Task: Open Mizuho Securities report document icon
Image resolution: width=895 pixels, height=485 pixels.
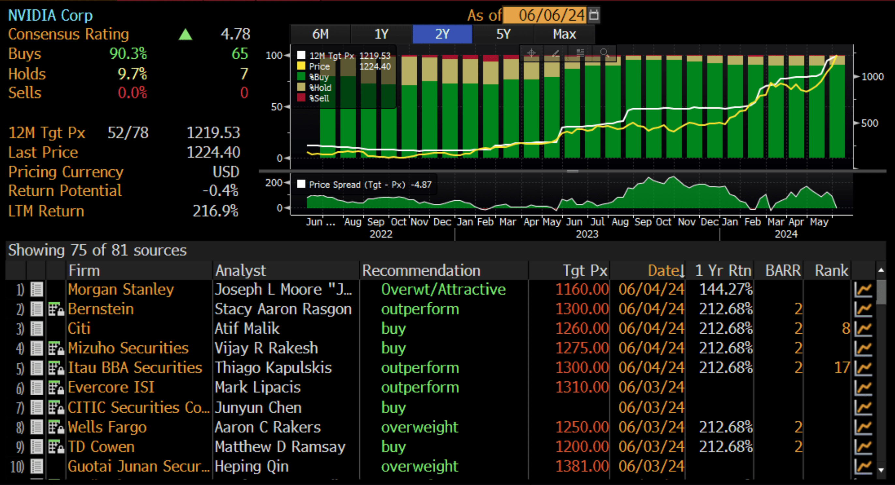Action: [x=37, y=348]
